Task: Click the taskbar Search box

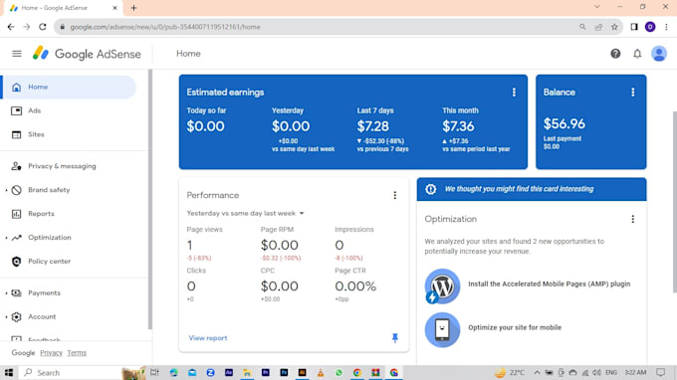Action: pyautogui.click(x=72, y=373)
